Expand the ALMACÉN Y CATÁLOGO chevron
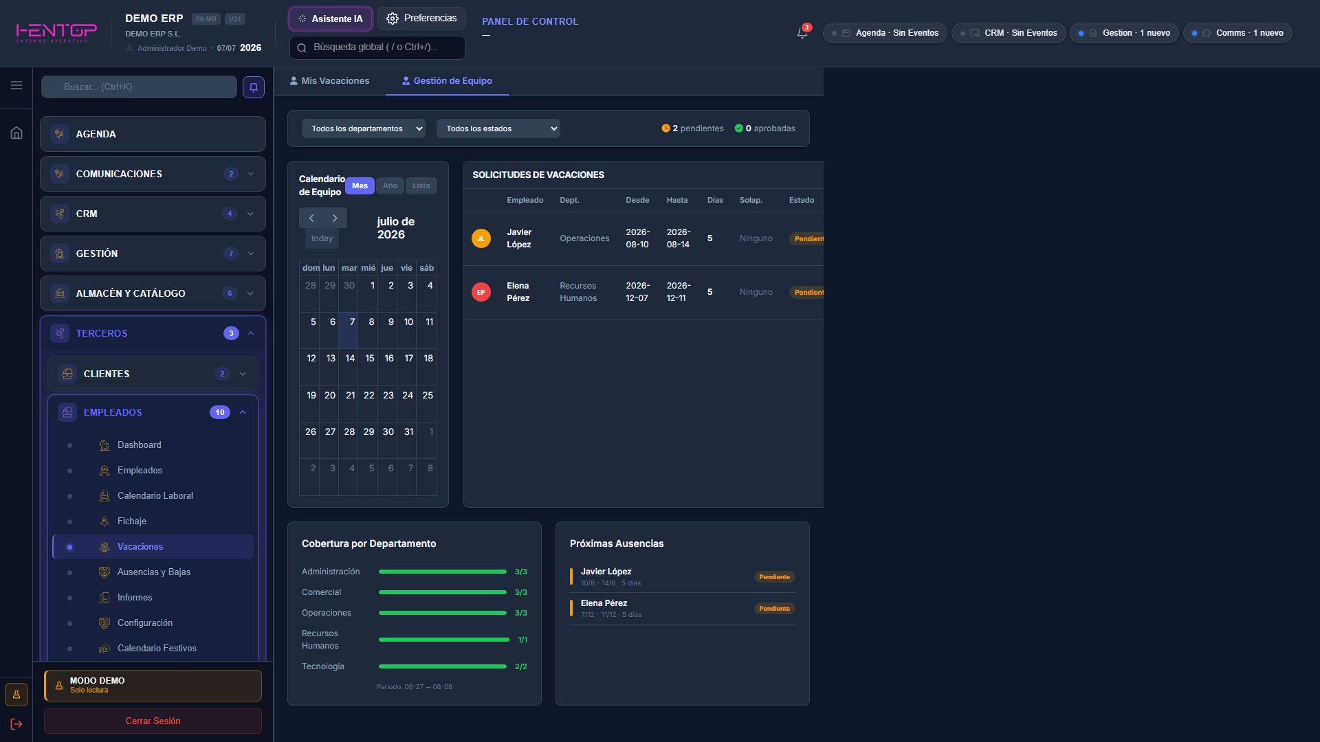Viewport: 1320px width, 742px height. (x=250, y=293)
